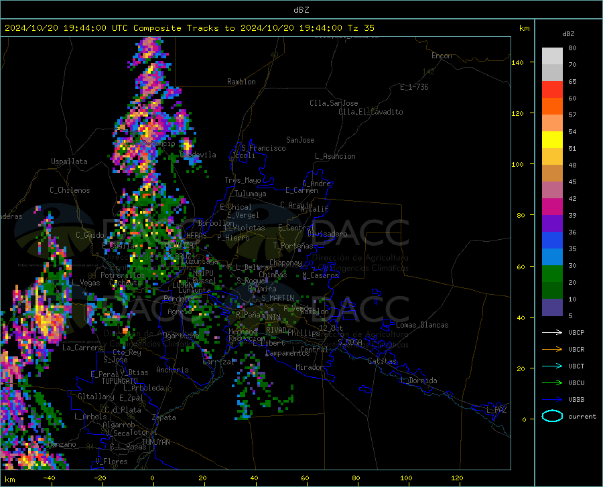Click the 'Anchoris' map label
603x487 pixels.
[172, 370]
